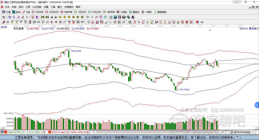
Task: Open the 工具 menu
Action: [x=53, y=7]
